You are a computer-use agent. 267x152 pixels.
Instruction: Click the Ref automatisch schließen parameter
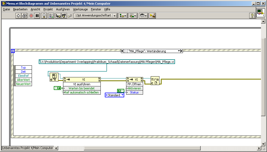pyautogui.click(x=82, y=92)
